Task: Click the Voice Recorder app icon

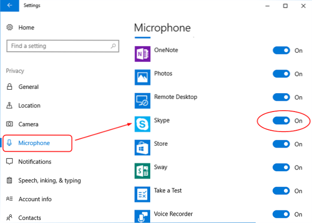Action: [x=143, y=216]
